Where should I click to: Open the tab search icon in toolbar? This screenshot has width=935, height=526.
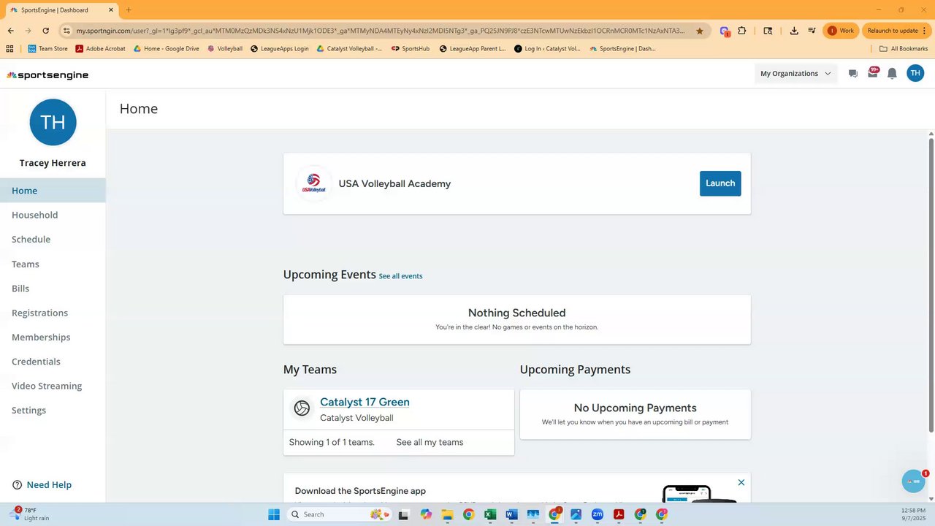768,31
